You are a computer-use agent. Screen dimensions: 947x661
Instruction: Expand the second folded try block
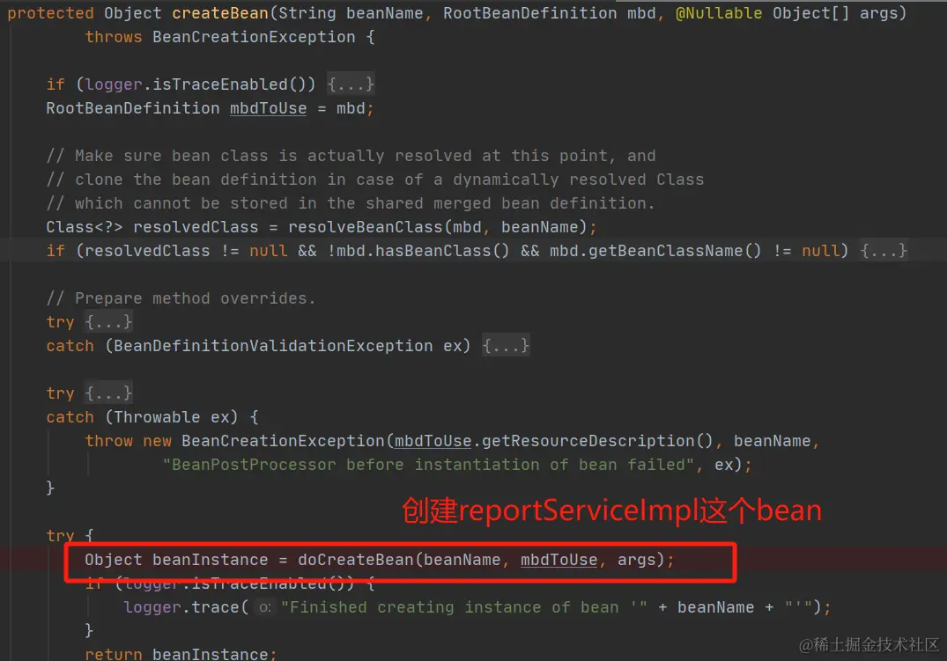point(108,393)
